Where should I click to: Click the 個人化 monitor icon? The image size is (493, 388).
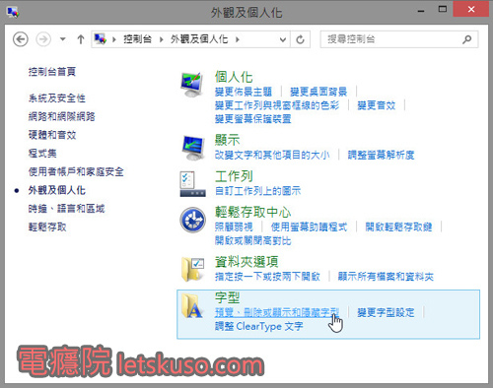click(191, 84)
